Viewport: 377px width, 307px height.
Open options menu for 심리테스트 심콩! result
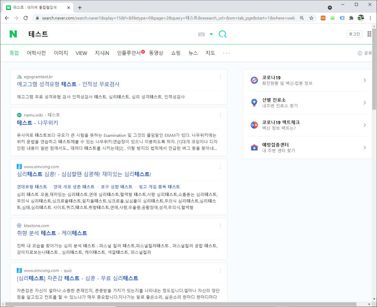click(220, 167)
